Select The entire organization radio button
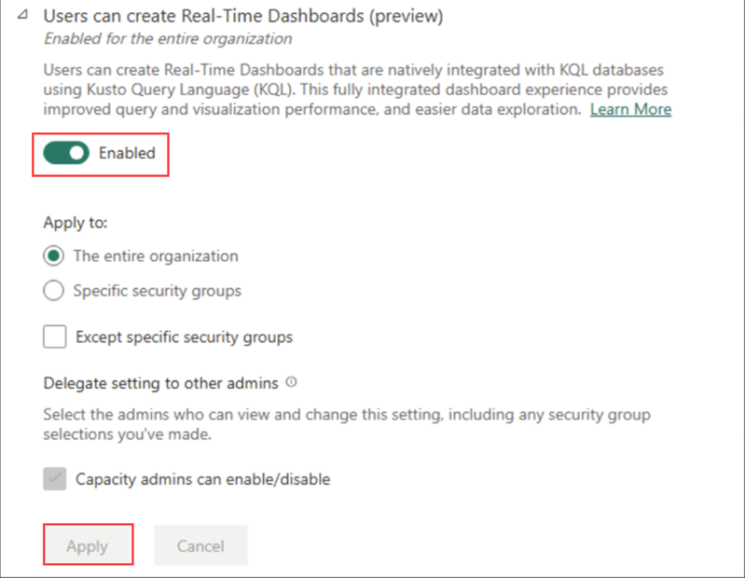Screen dimensions: 745x578 point(54,256)
